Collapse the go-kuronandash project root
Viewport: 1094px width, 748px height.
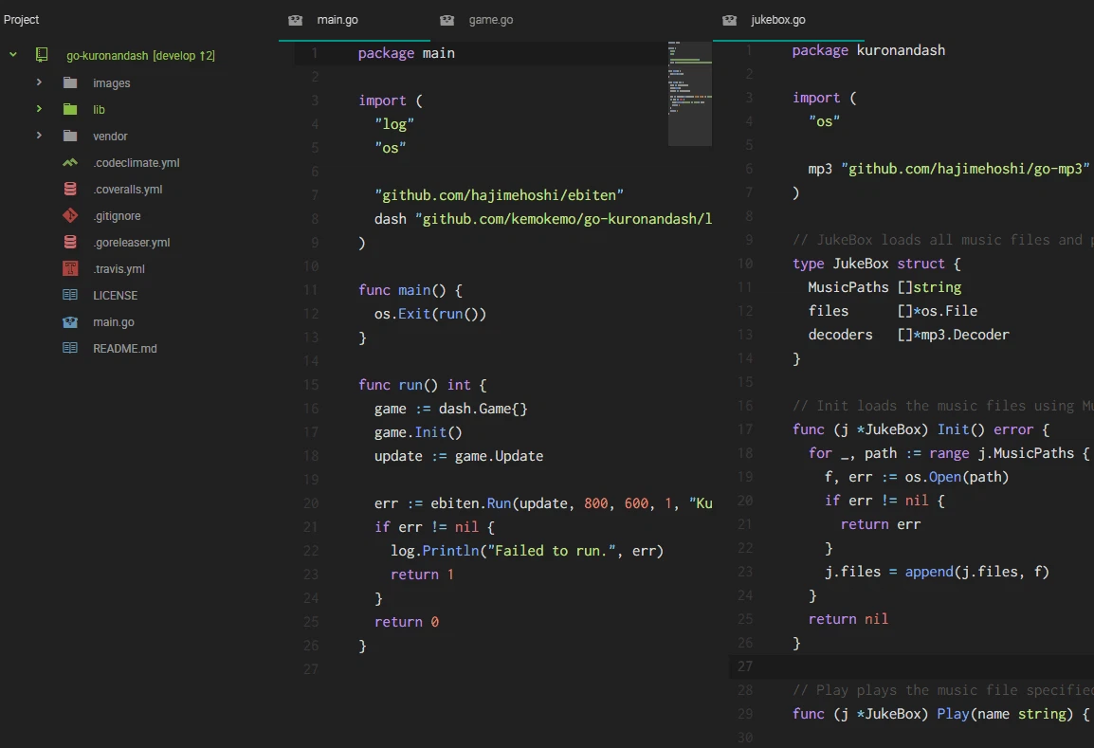(12, 55)
